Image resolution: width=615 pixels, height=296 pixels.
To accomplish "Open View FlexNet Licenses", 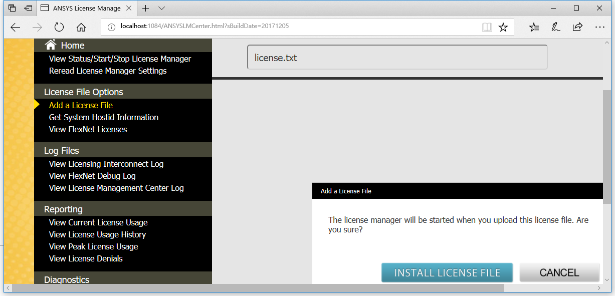I will (x=88, y=129).
